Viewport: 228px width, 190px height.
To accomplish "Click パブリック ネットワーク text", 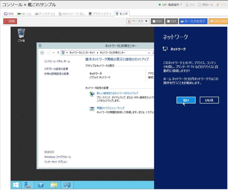I will point(100,77).
